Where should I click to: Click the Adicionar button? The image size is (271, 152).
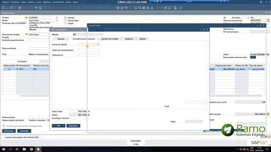click(x=9, y=131)
